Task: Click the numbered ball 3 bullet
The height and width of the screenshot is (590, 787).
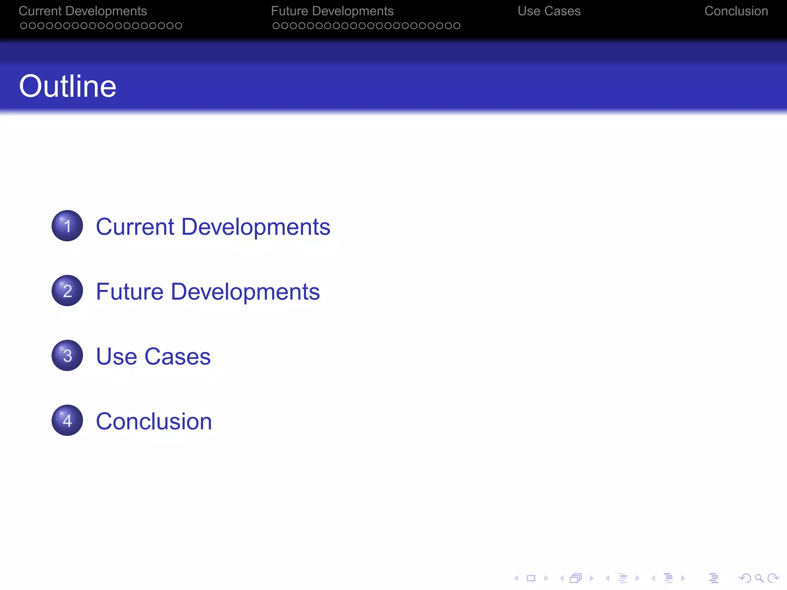Action: (x=67, y=355)
